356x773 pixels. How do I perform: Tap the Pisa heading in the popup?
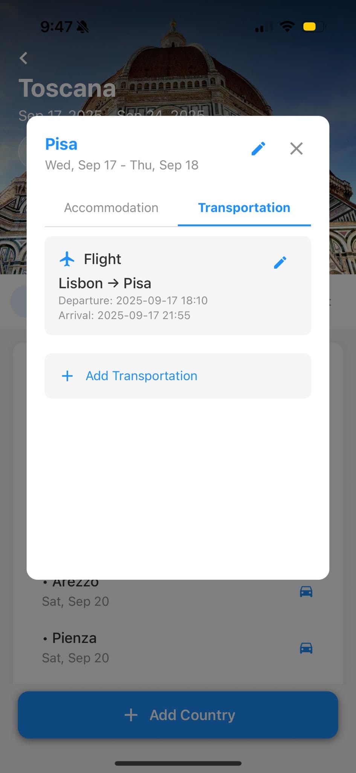[x=61, y=144]
